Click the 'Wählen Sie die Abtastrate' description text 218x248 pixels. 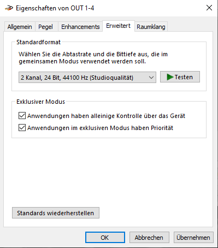point(93,58)
